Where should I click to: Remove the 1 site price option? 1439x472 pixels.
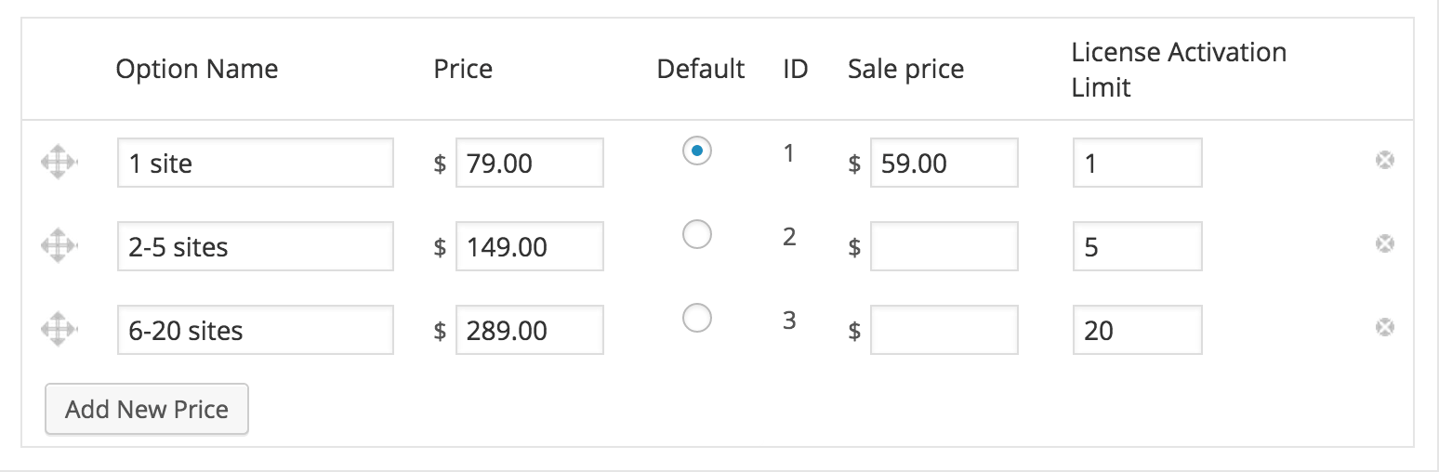pos(1384,161)
